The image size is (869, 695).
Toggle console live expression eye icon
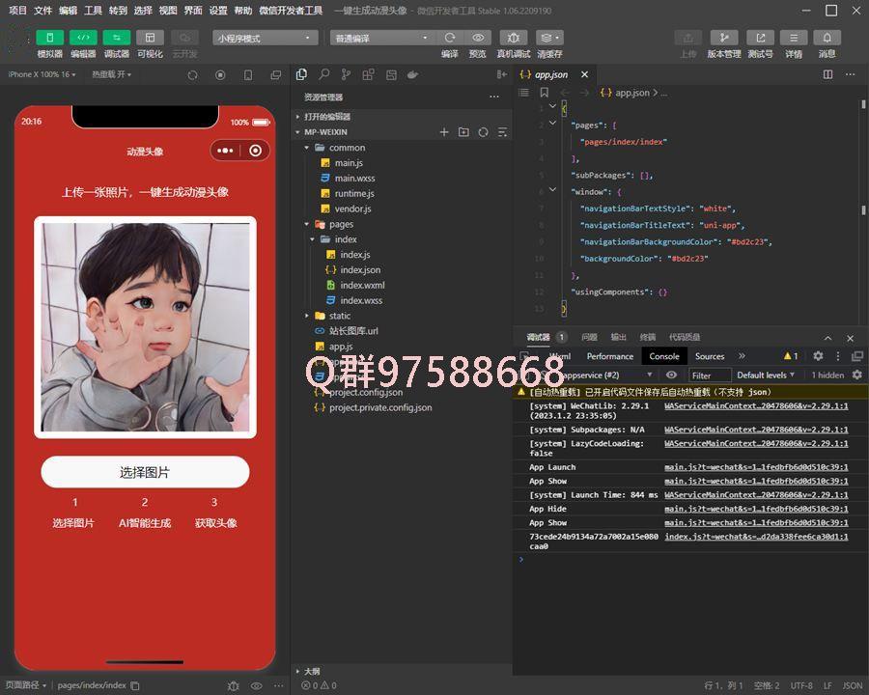click(x=671, y=375)
